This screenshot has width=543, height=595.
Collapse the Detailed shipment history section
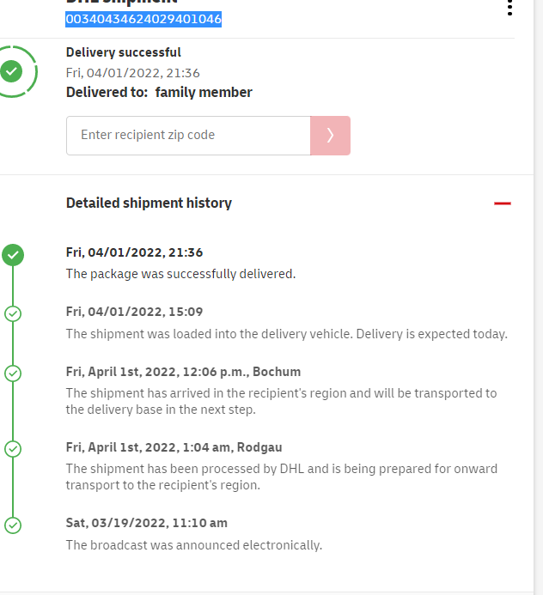pyautogui.click(x=503, y=203)
